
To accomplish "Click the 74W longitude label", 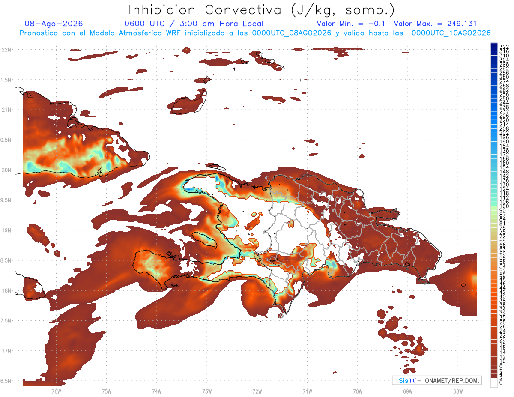I will [157, 391].
